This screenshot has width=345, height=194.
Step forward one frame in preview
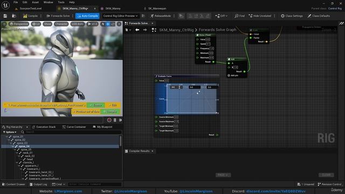(x=120, y=120)
